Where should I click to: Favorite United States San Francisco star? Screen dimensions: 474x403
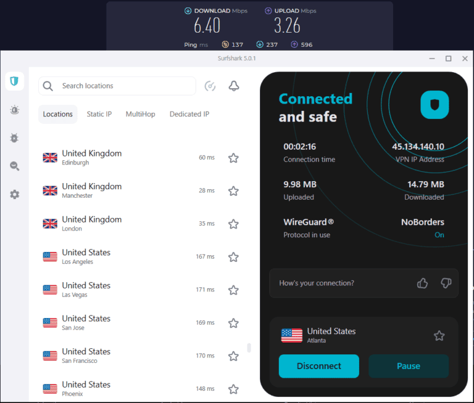[233, 356]
